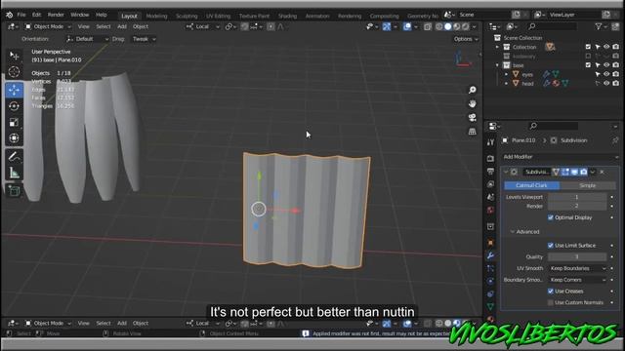This screenshot has width=625, height=351.
Task: Toggle edit mode display on Subdivision modifier
Action: pos(565,172)
